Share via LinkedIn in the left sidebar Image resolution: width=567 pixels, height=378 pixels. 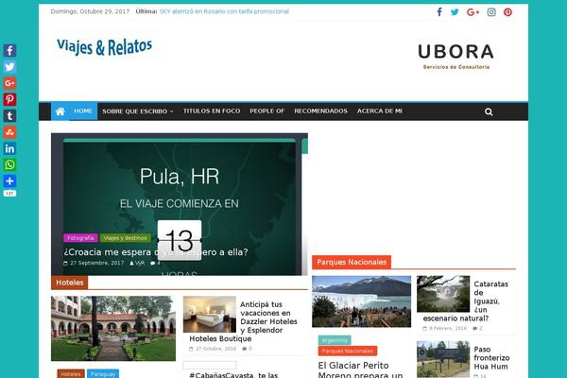click(x=9, y=148)
